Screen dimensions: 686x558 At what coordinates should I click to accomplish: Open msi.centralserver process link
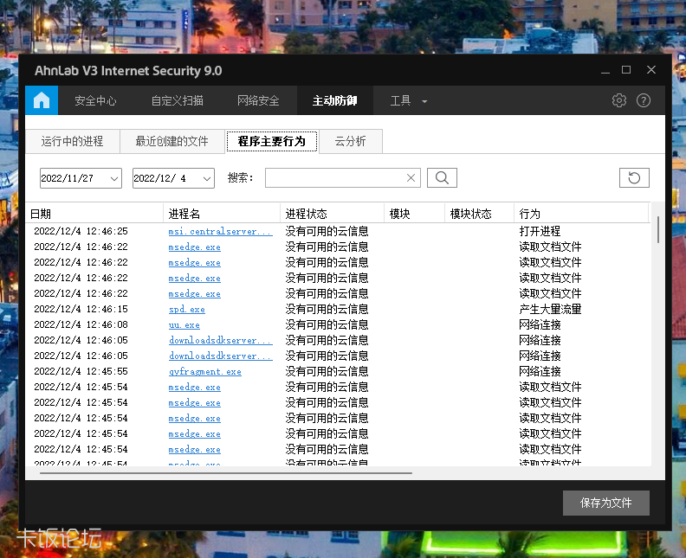pos(221,231)
